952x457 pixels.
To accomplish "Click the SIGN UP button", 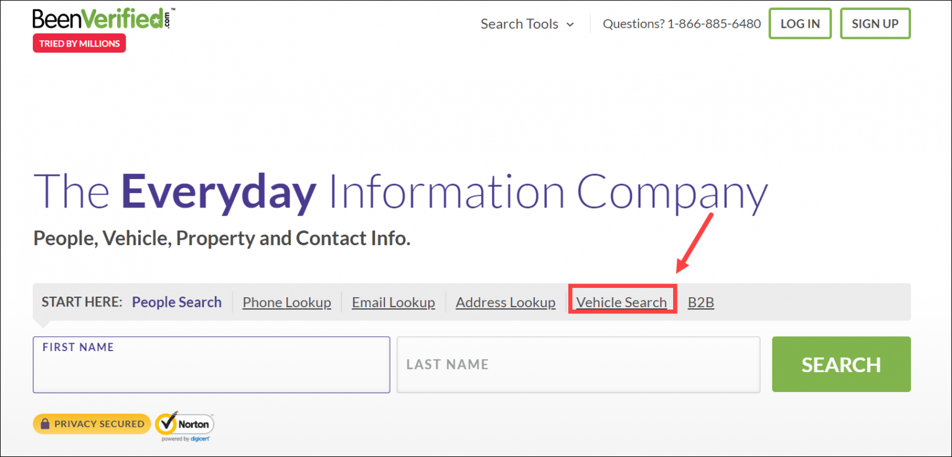I will coord(875,24).
